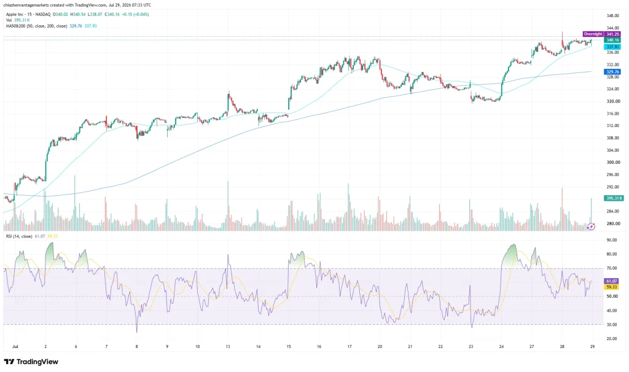The width and height of the screenshot is (629, 372).
Task: Click the 320.00 price axis label
Action: tap(613, 101)
